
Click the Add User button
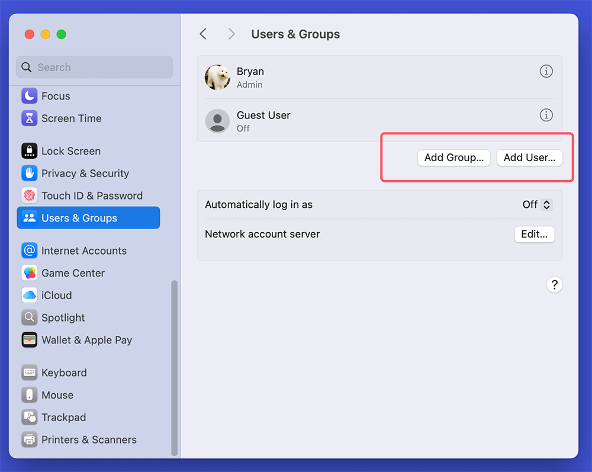click(x=529, y=158)
